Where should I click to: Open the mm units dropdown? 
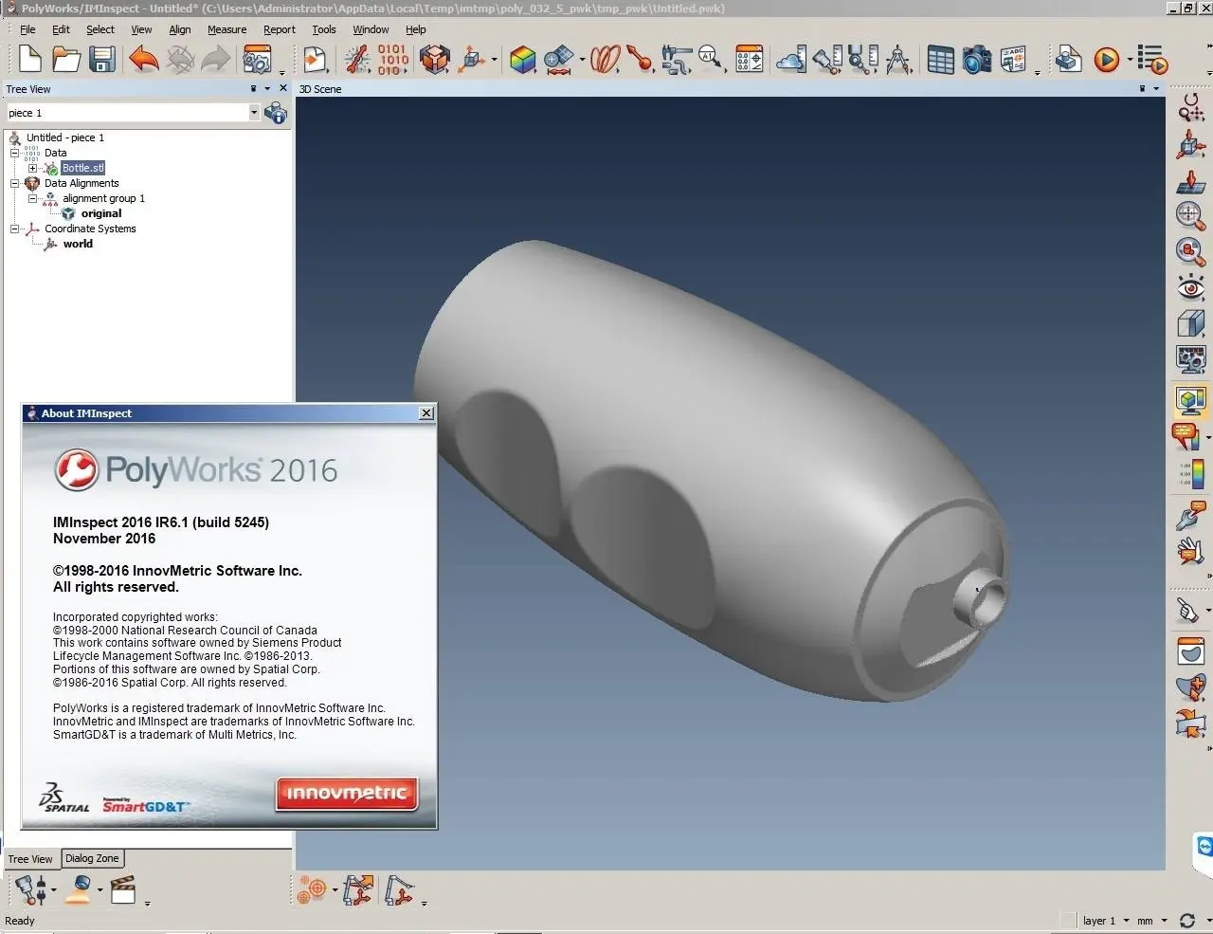point(1164,921)
